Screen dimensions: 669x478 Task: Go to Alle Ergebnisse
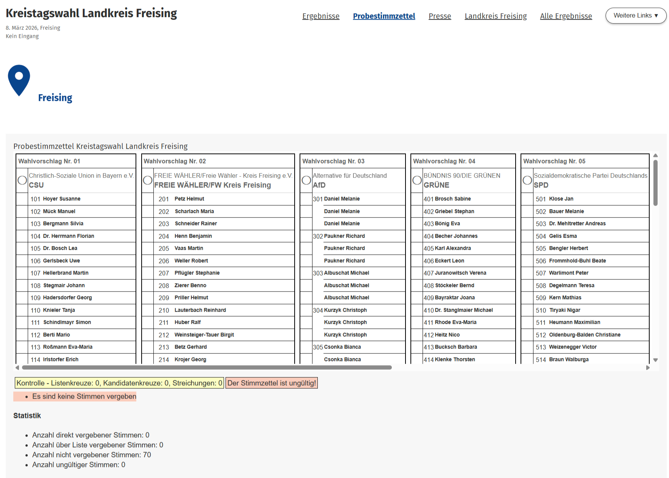pos(566,16)
